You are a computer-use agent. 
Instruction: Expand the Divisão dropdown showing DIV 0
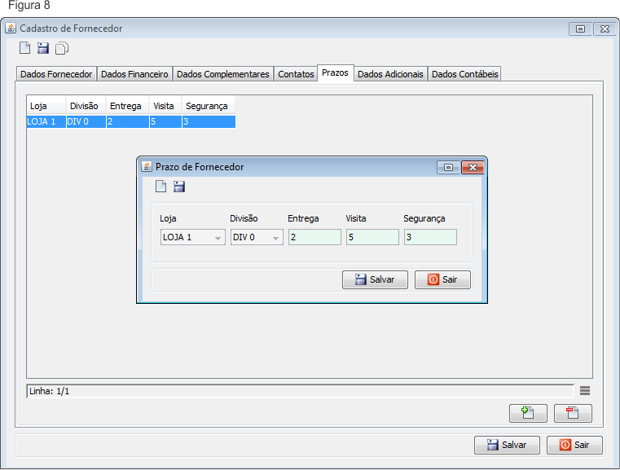257,238
